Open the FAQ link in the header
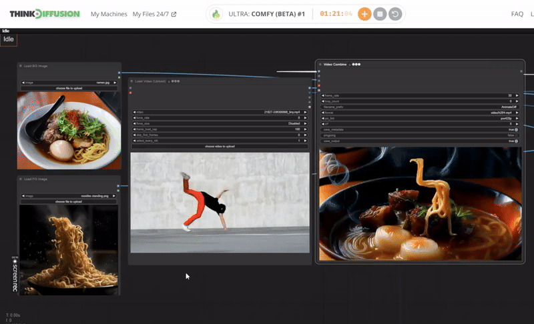The image size is (534, 324). (x=517, y=14)
